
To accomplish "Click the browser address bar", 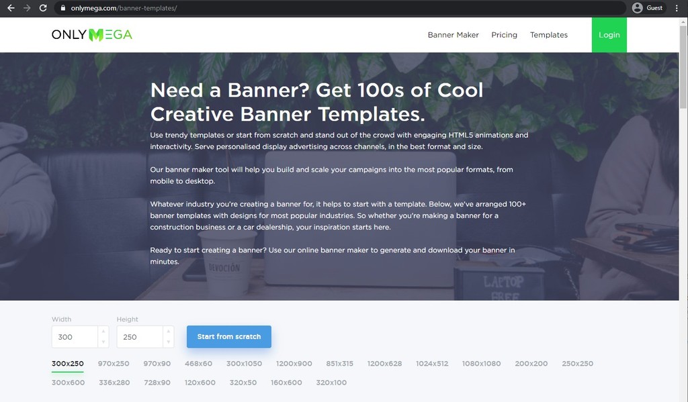I will coord(202,8).
